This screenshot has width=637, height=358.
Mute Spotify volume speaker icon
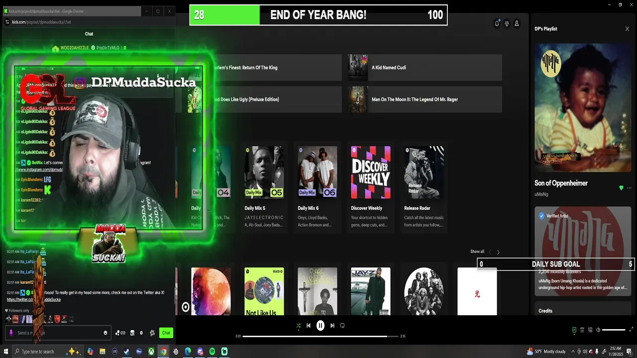click(598, 330)
